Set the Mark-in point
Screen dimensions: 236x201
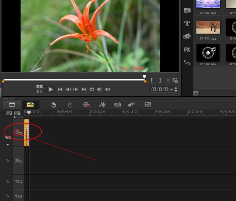(152, 80)
